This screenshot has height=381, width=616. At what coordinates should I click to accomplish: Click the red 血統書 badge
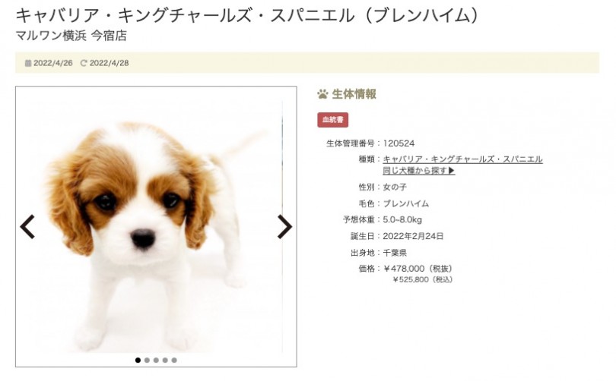point(333,120)
